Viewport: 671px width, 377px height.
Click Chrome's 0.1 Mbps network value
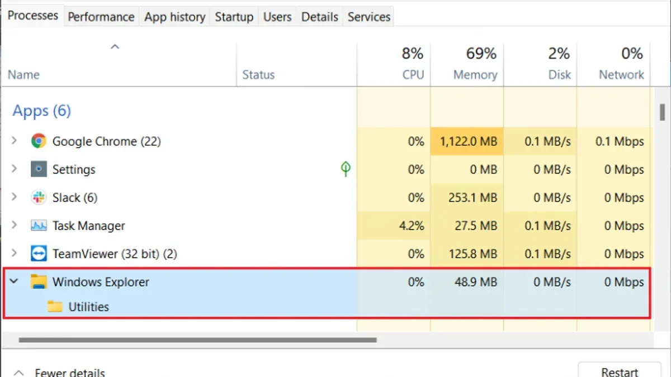point(620,141)
